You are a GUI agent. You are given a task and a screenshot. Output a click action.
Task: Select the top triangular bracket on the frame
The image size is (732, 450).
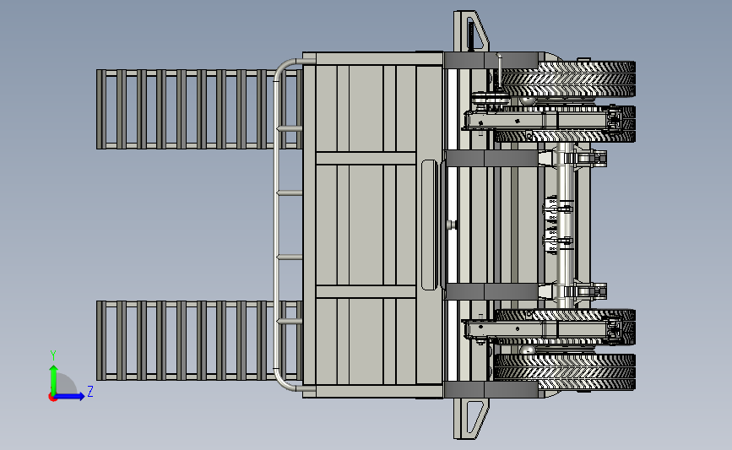point(471,31)
